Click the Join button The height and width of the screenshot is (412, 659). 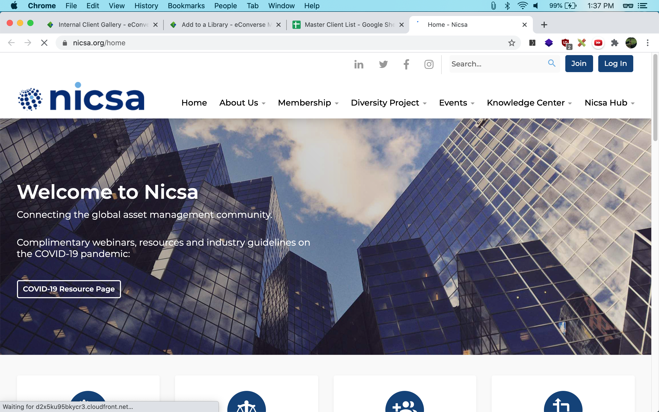tap(579, 64)
